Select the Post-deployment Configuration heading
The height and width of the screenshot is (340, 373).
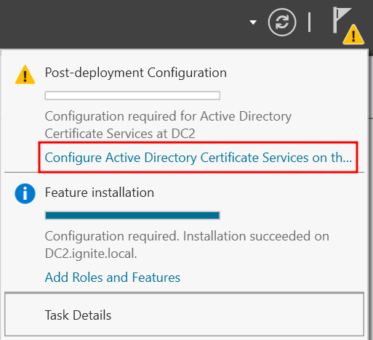coord(136,73)
